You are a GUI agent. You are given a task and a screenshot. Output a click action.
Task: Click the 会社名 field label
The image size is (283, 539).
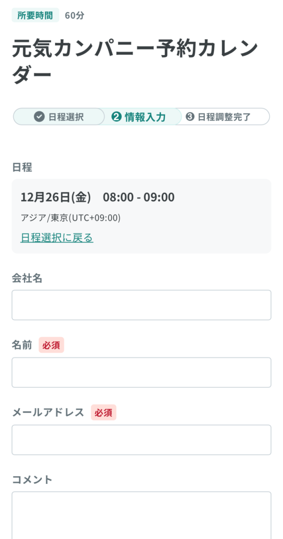pos(27,278)
